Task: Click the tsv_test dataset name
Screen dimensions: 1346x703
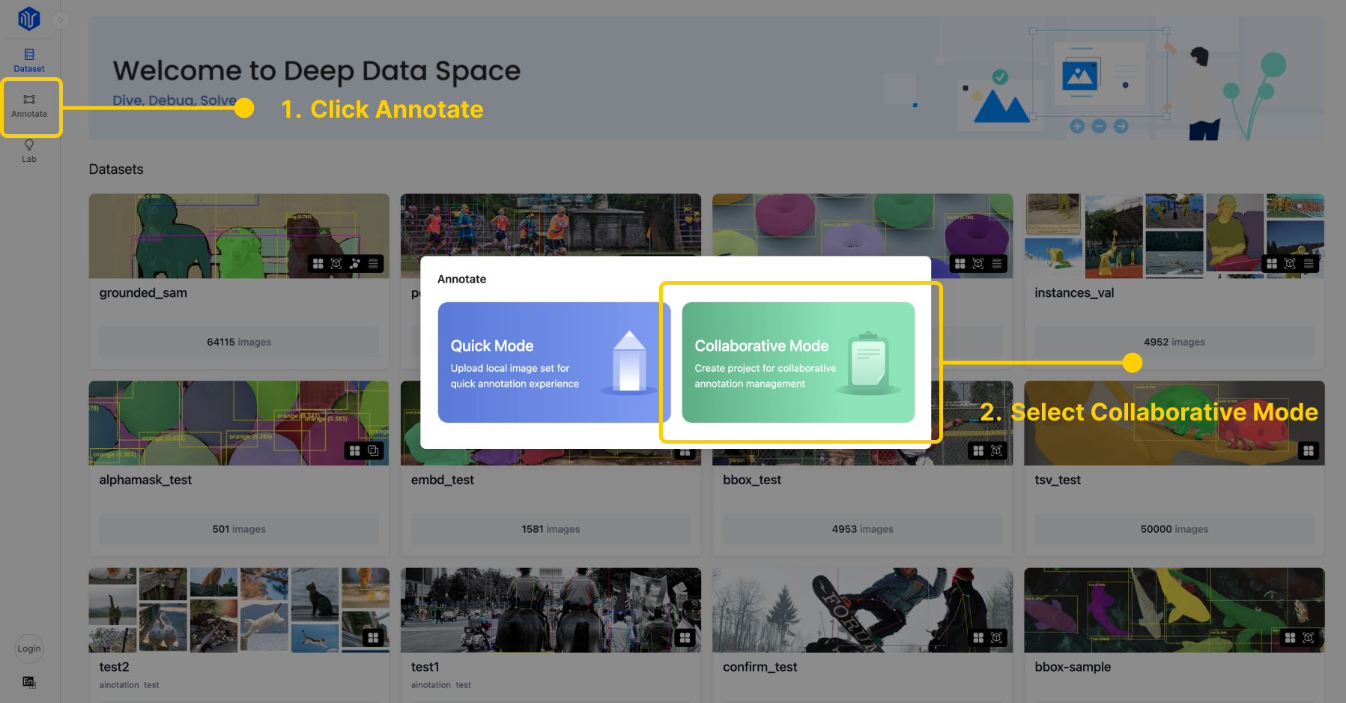Action: [1058, 480]
